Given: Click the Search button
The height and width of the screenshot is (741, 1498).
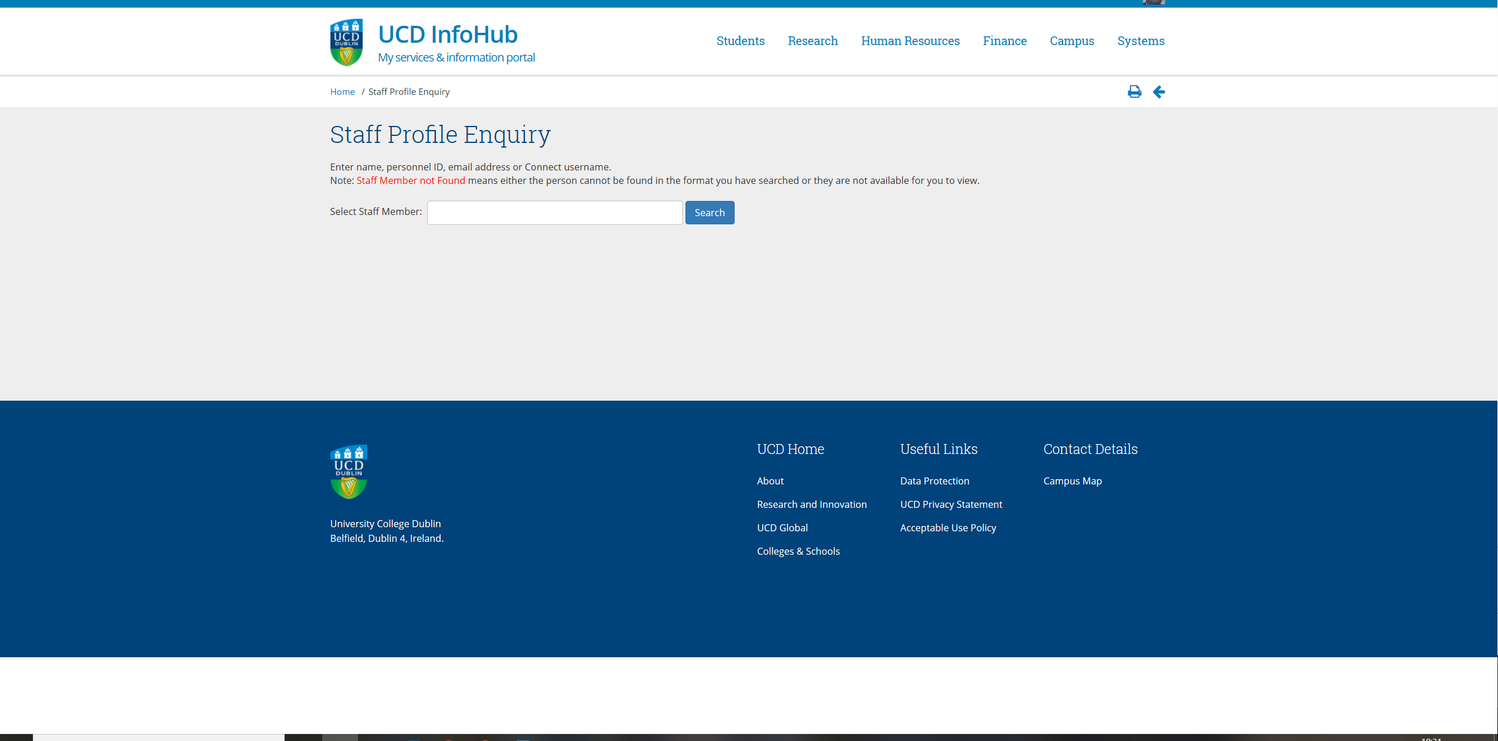Looking at the screenshot, I should coord(709,213).
